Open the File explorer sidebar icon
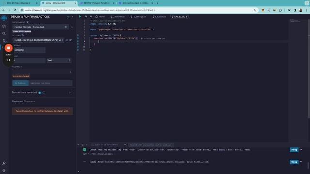 click(x=4, y=26)
